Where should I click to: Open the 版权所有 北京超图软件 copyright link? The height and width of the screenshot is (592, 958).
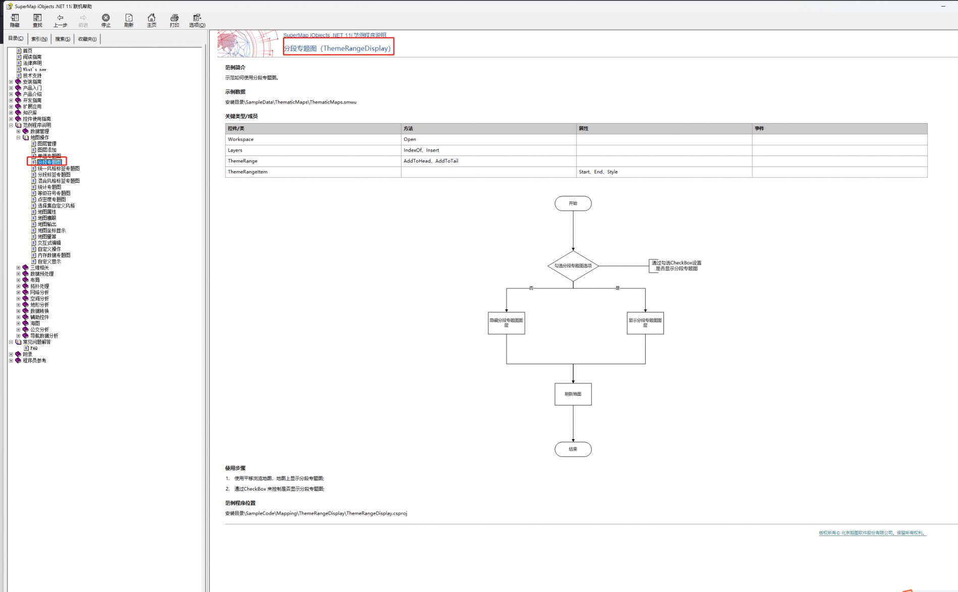[x=872, y=533]
